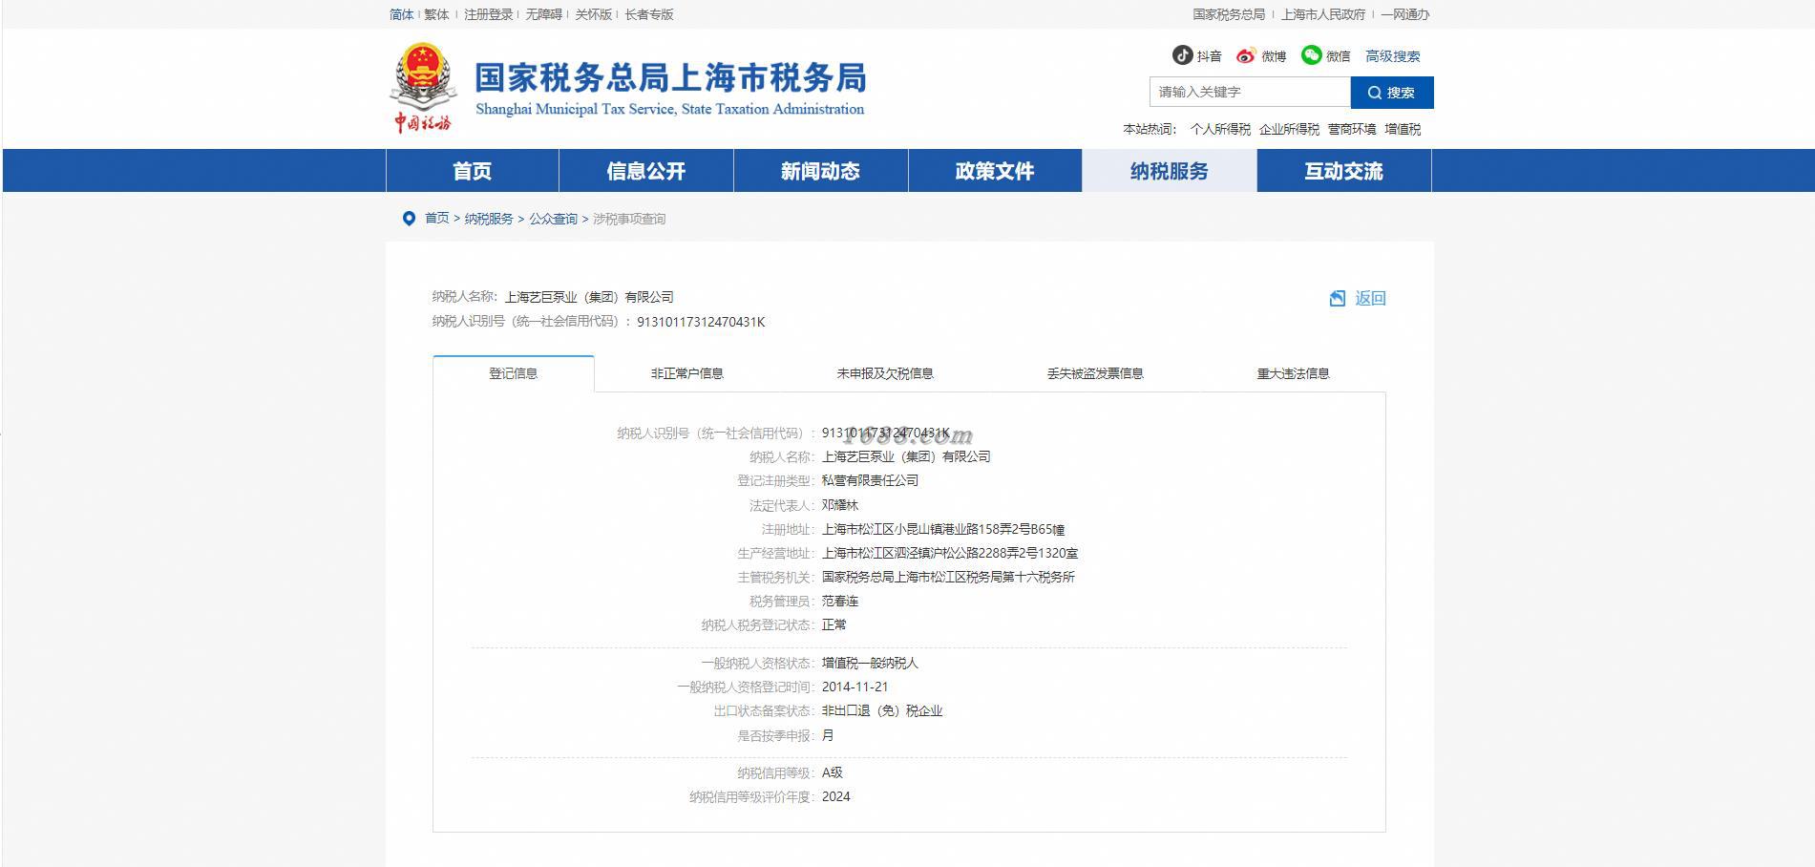Select the 登记信息 tab
Viewport: 1815px width, 867px height.
tap(514, 373)
